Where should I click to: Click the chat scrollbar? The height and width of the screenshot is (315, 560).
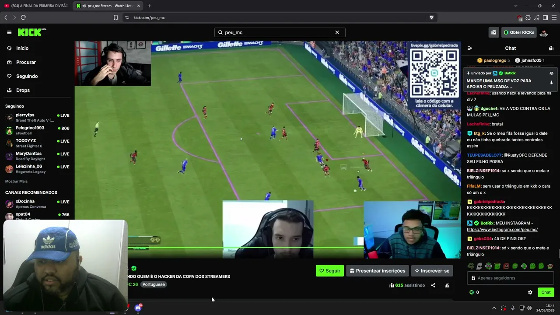(x=558, y=254)
